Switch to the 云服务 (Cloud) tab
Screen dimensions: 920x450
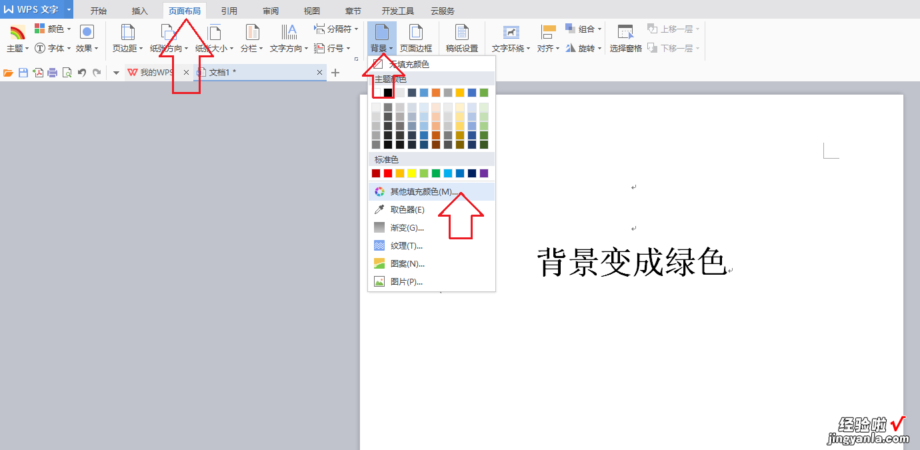tap(443, 11)
